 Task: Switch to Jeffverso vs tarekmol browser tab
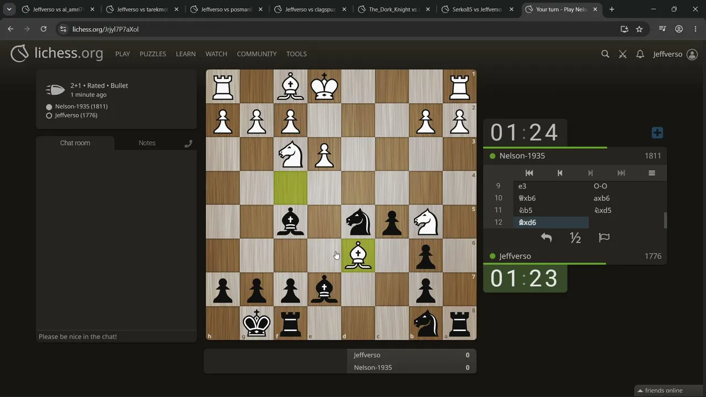click(142, 9)
